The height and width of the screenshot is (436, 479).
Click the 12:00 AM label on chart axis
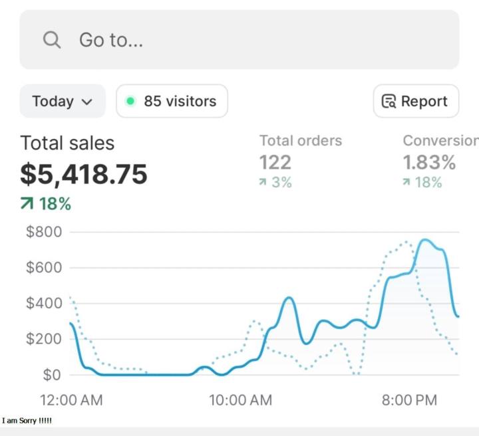point(72,400)
